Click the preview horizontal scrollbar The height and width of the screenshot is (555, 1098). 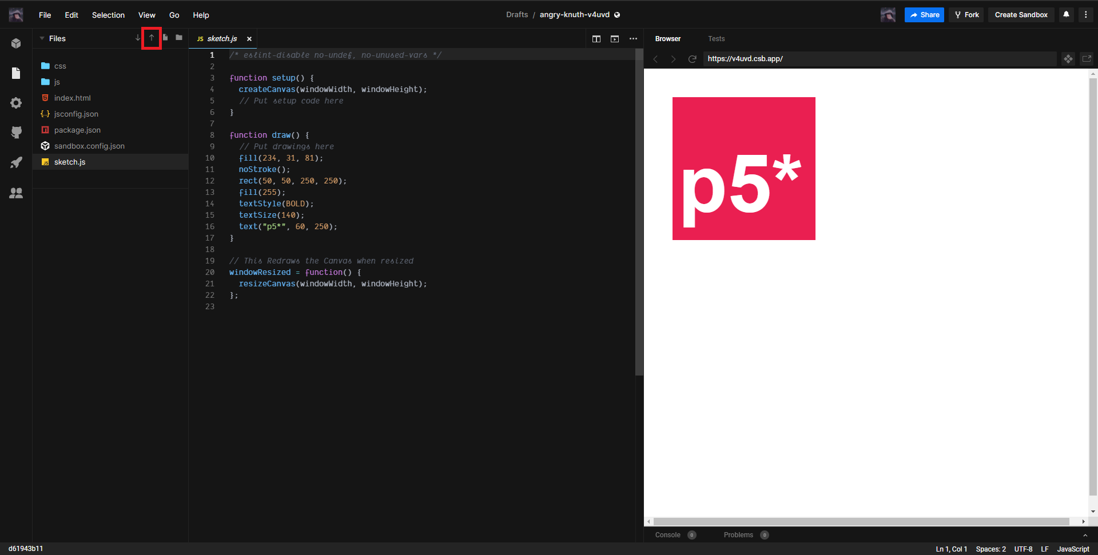click(862, 521)
